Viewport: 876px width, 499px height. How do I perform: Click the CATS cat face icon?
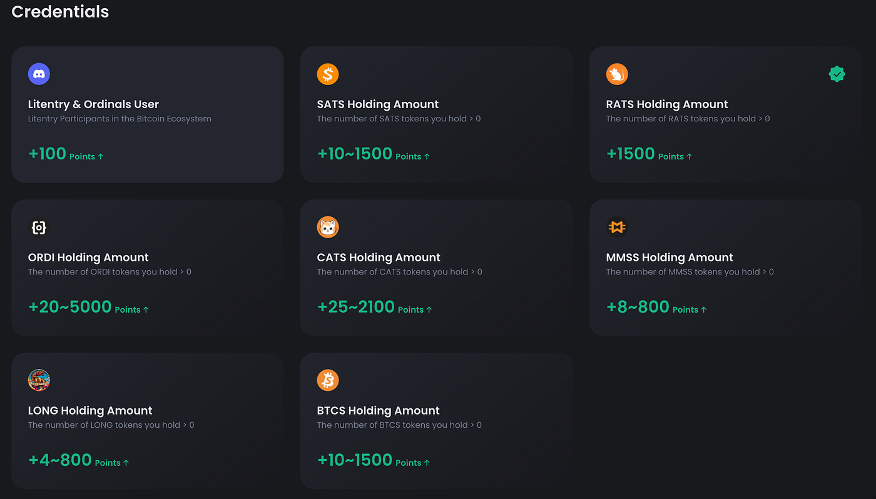(x=328, y=228)
